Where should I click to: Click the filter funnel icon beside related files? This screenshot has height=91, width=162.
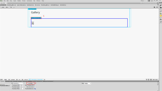click(158, 5)
